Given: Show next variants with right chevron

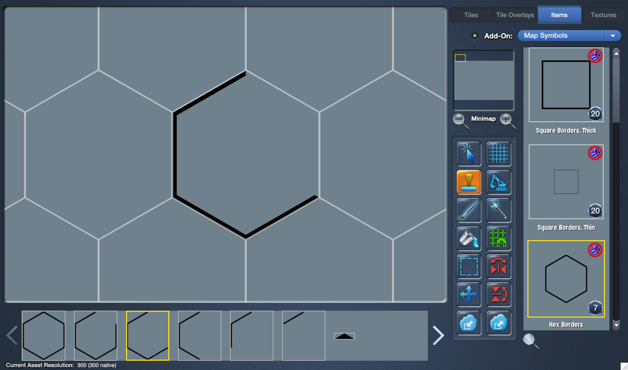Looking at the screenshot, I should pyautogui.click(x=438, y=336).
